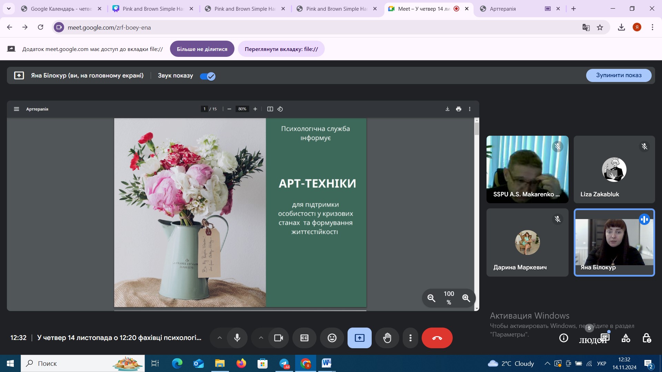Click the raise hand icon
Viewport: 662px width, 372px height.
tap(387, 338)
